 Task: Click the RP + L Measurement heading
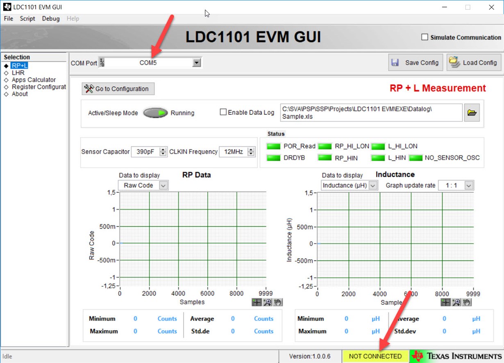(438, 88)
